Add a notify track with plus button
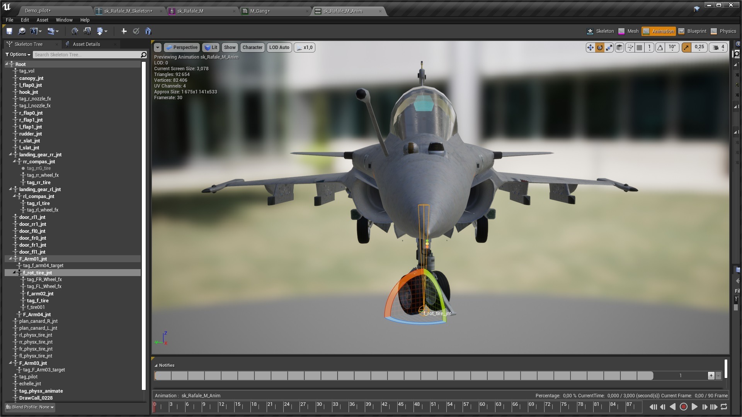The height and width of the screenshot is (417, 742). (711, 376)
